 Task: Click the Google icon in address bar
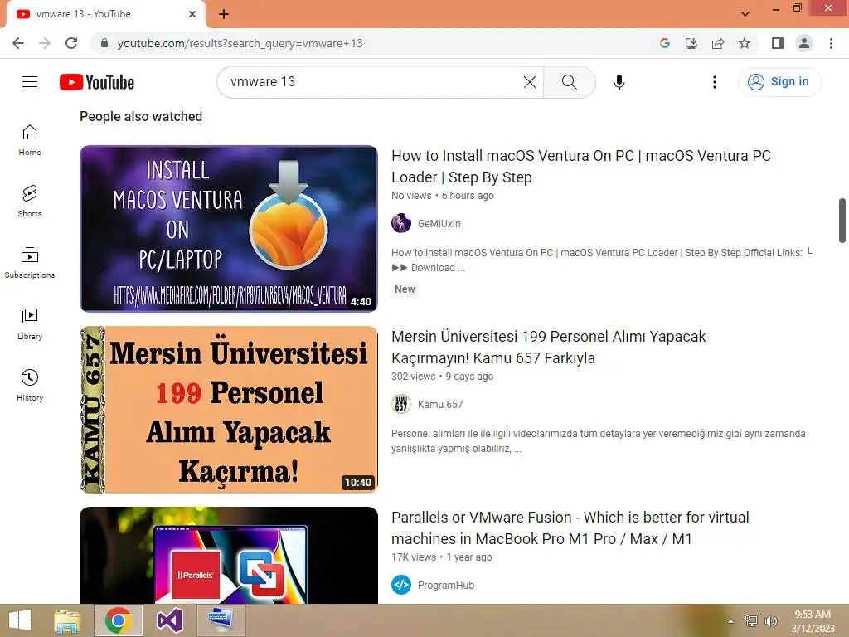tap(665, 43)
